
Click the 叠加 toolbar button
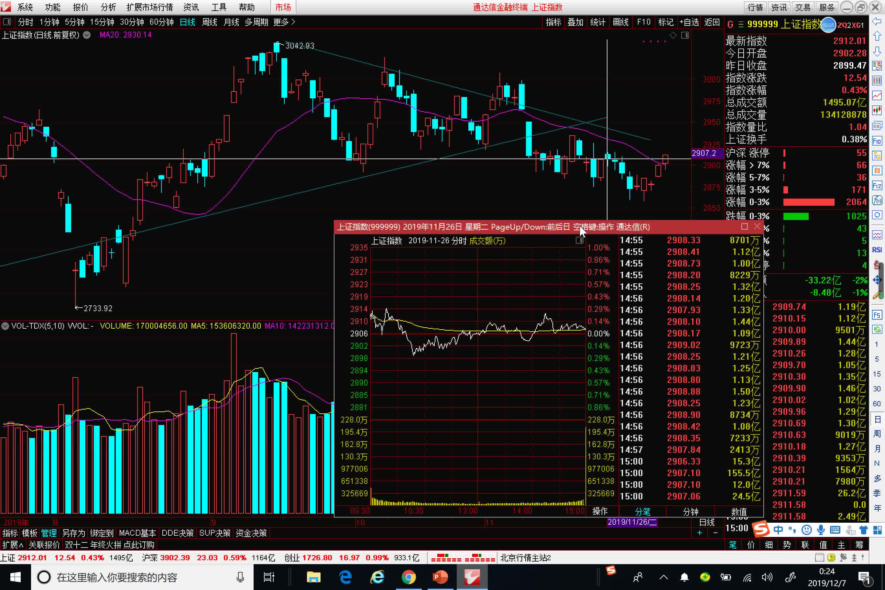tap(575, 22)
